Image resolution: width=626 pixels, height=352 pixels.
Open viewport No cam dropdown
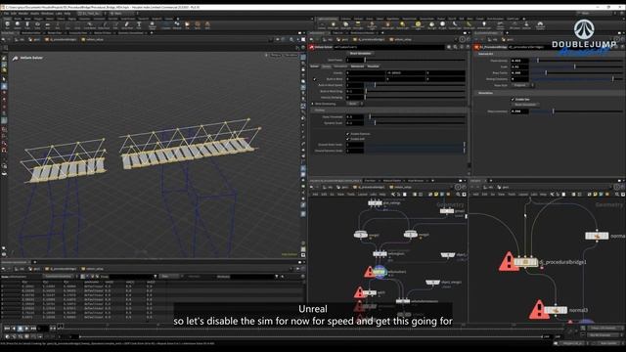tap(291, 55)
